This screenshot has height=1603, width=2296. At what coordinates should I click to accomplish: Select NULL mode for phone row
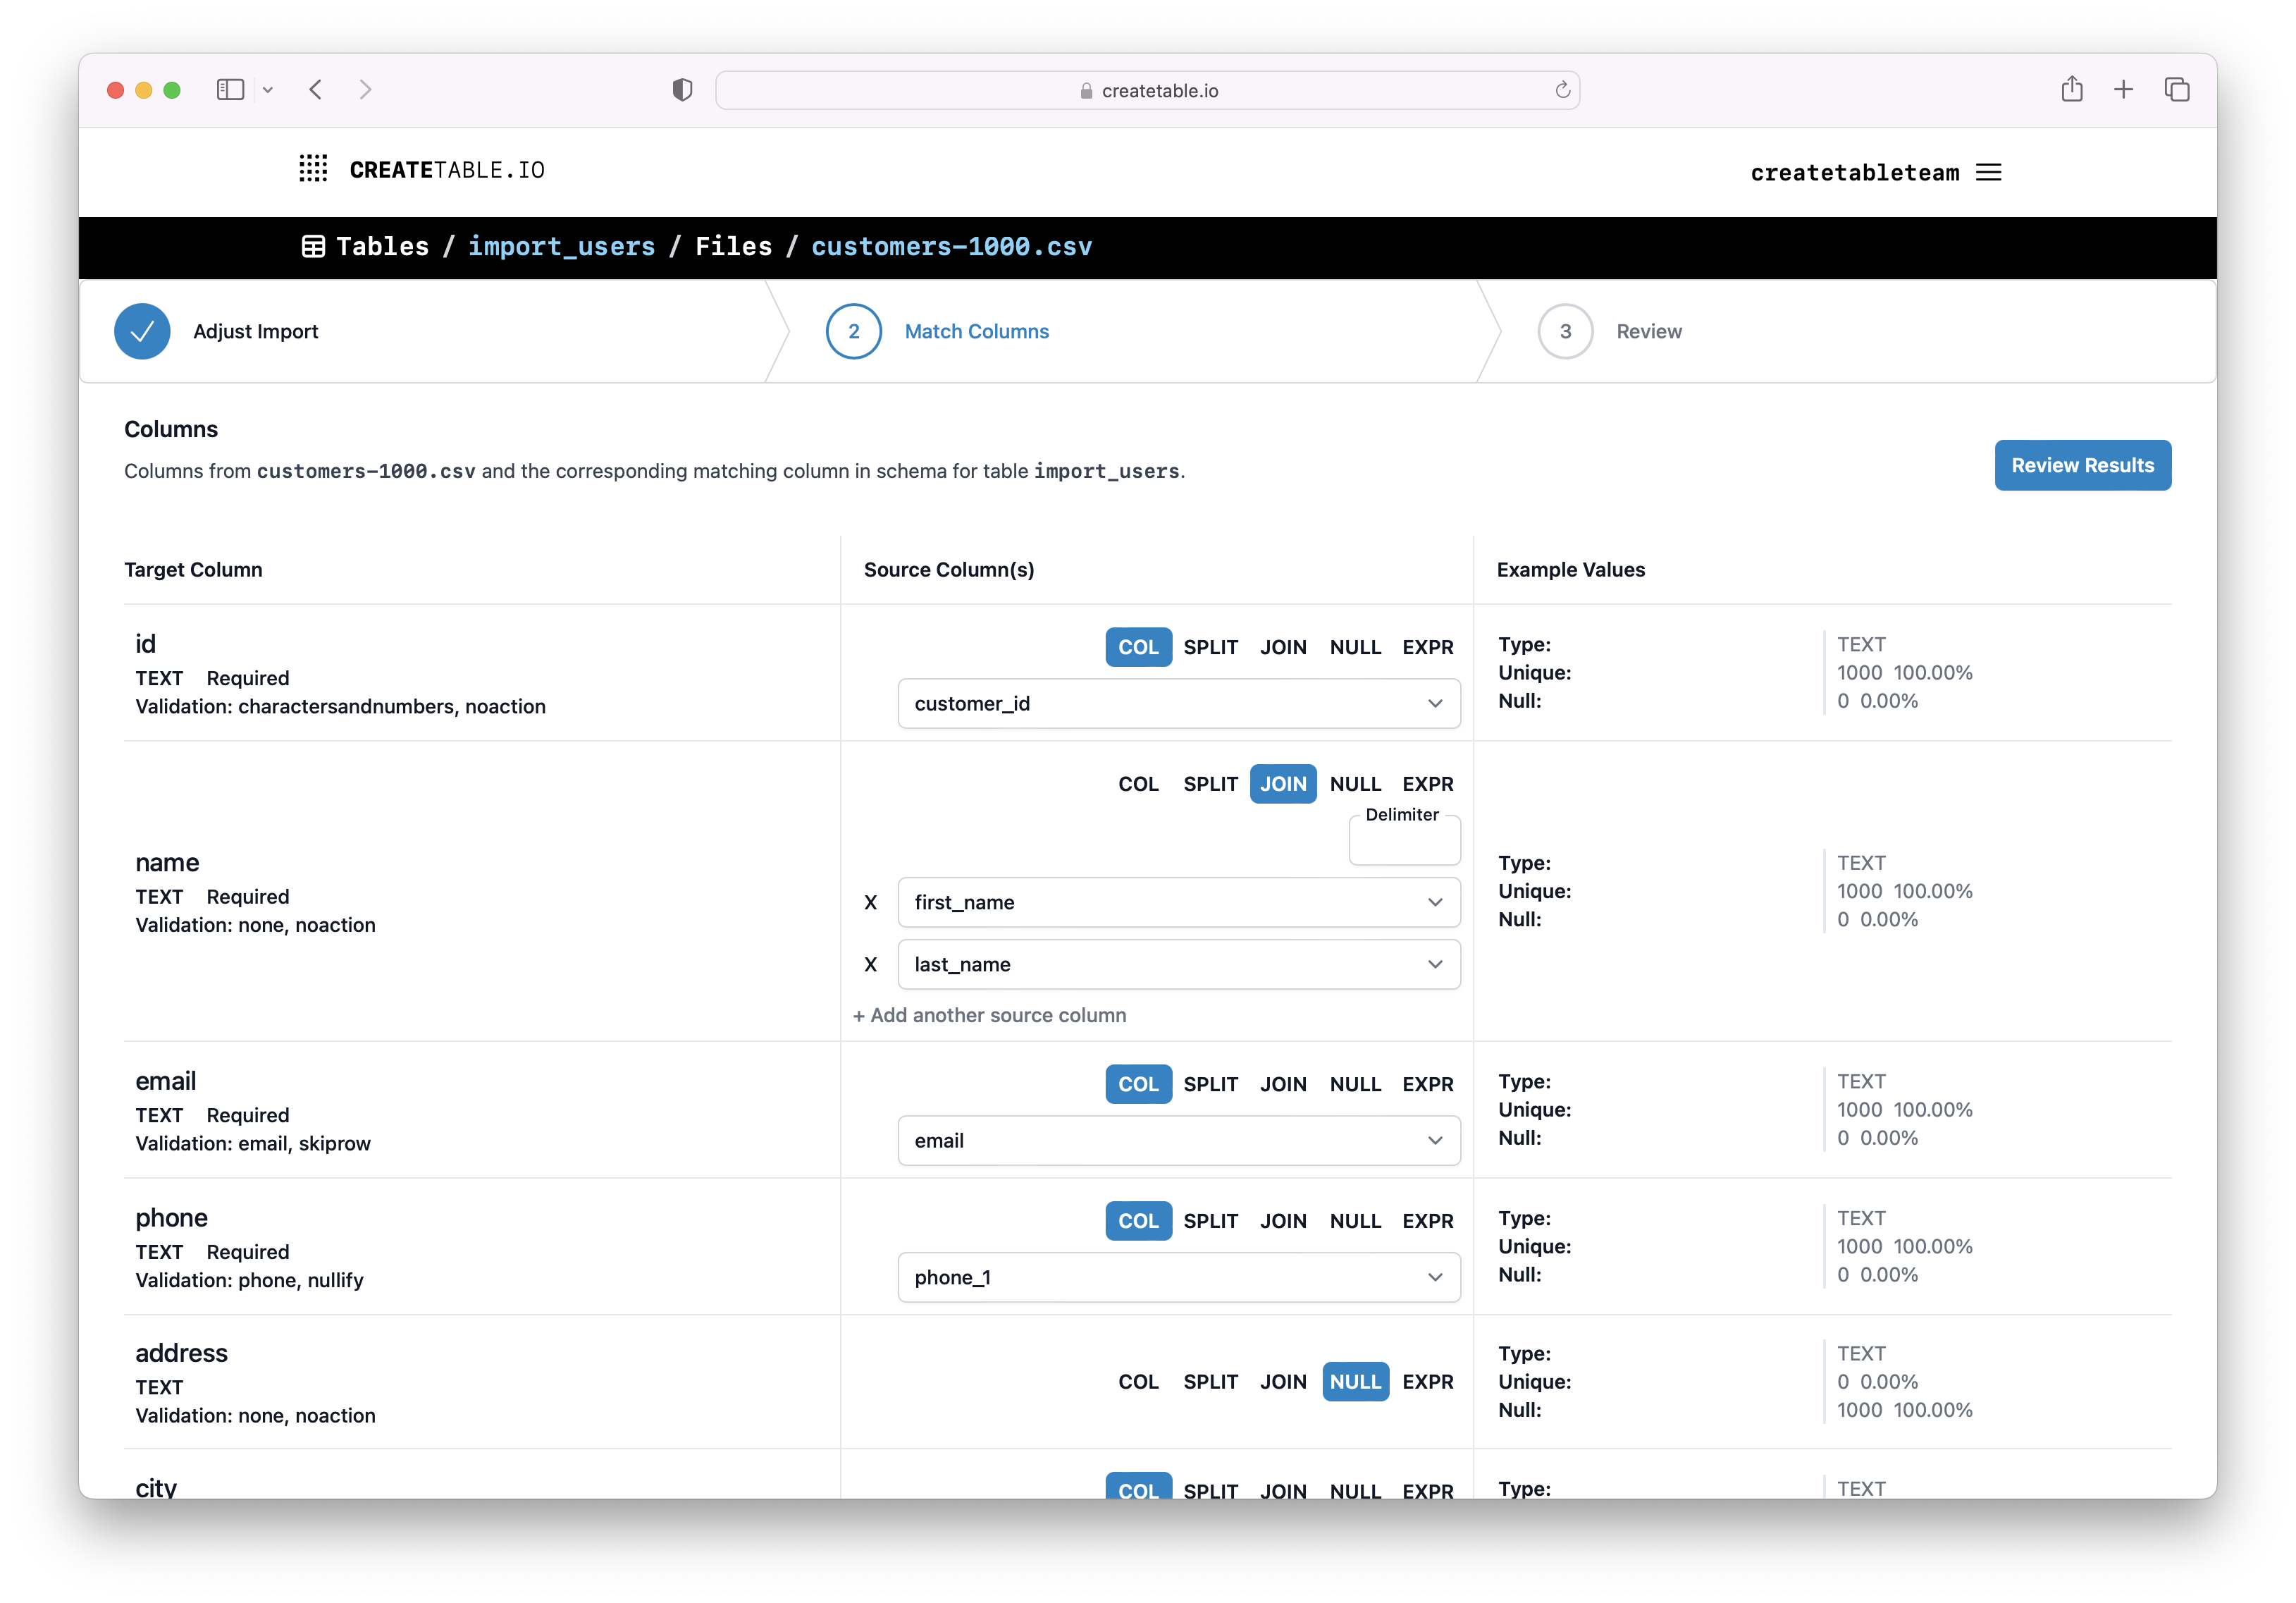click(x=1355, y=1221)
